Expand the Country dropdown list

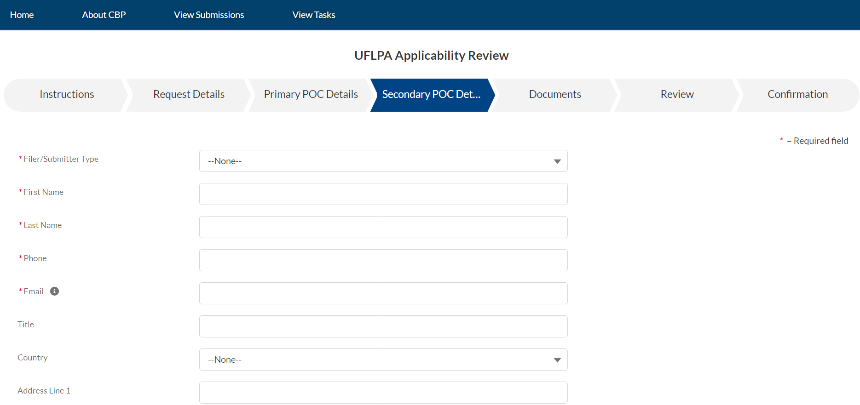pos(383,359)
